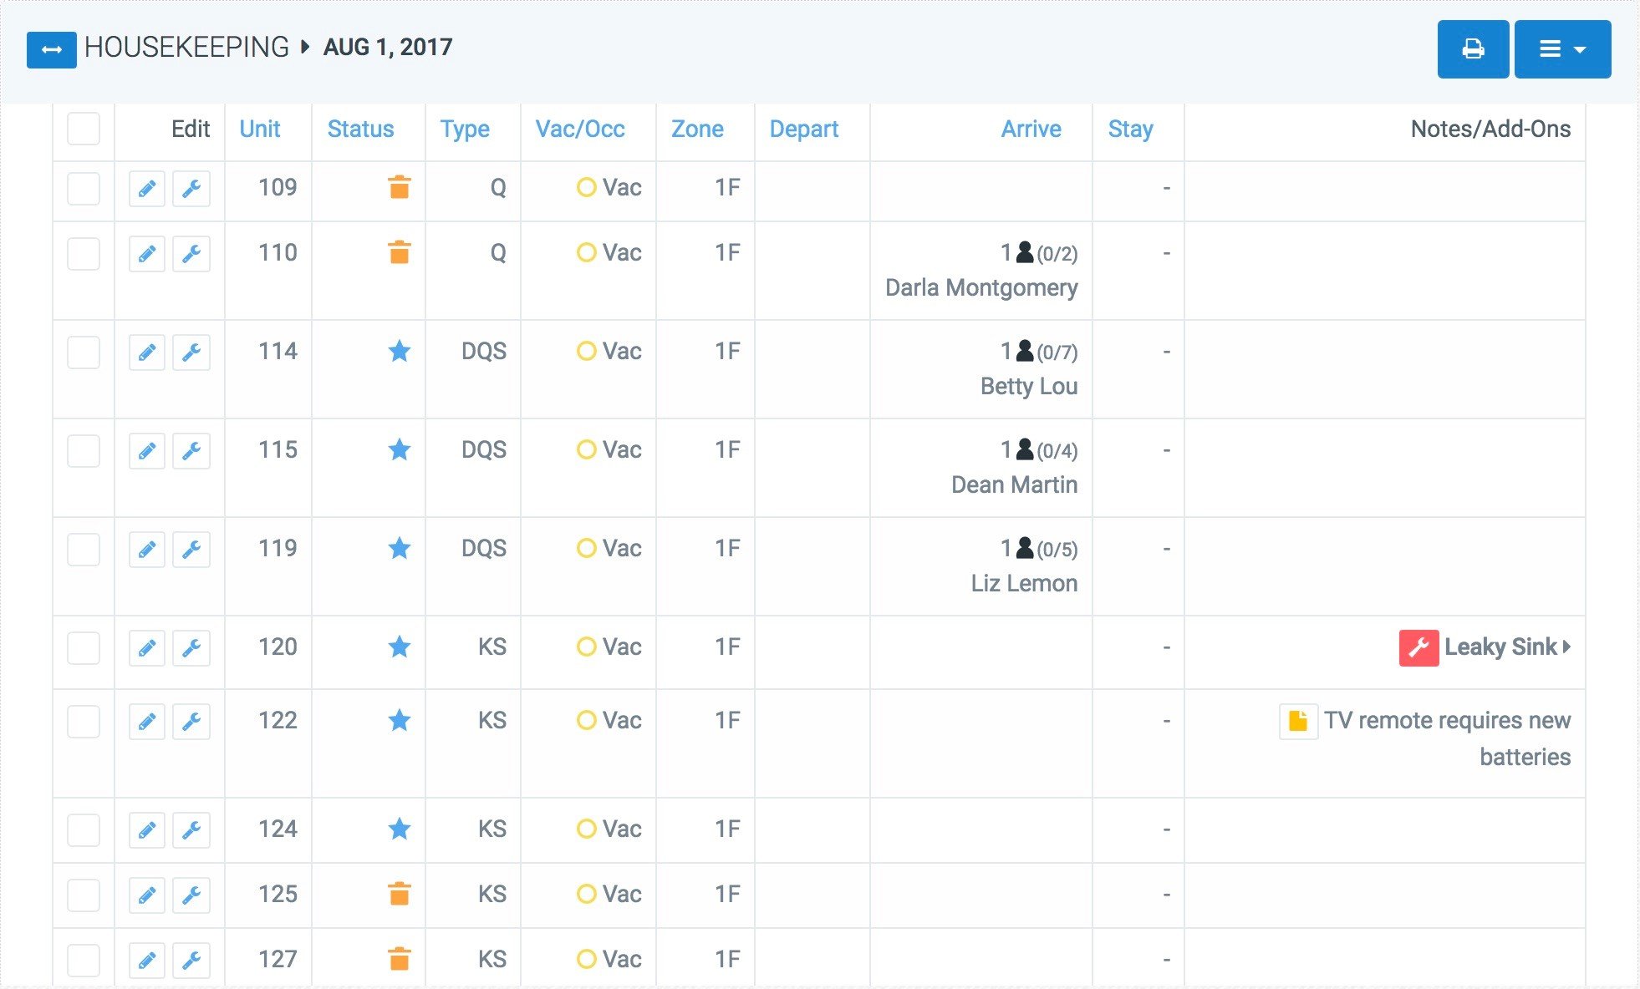The image size is (1640, 989).
Task: Sort by the Type column header
Action: coord(465,129)
